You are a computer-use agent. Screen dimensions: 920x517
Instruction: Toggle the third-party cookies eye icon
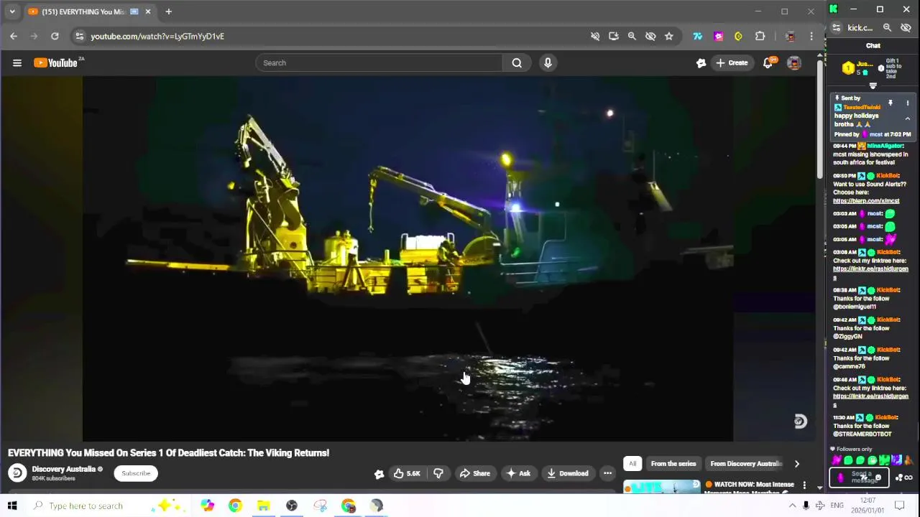(x=650, y=36)
